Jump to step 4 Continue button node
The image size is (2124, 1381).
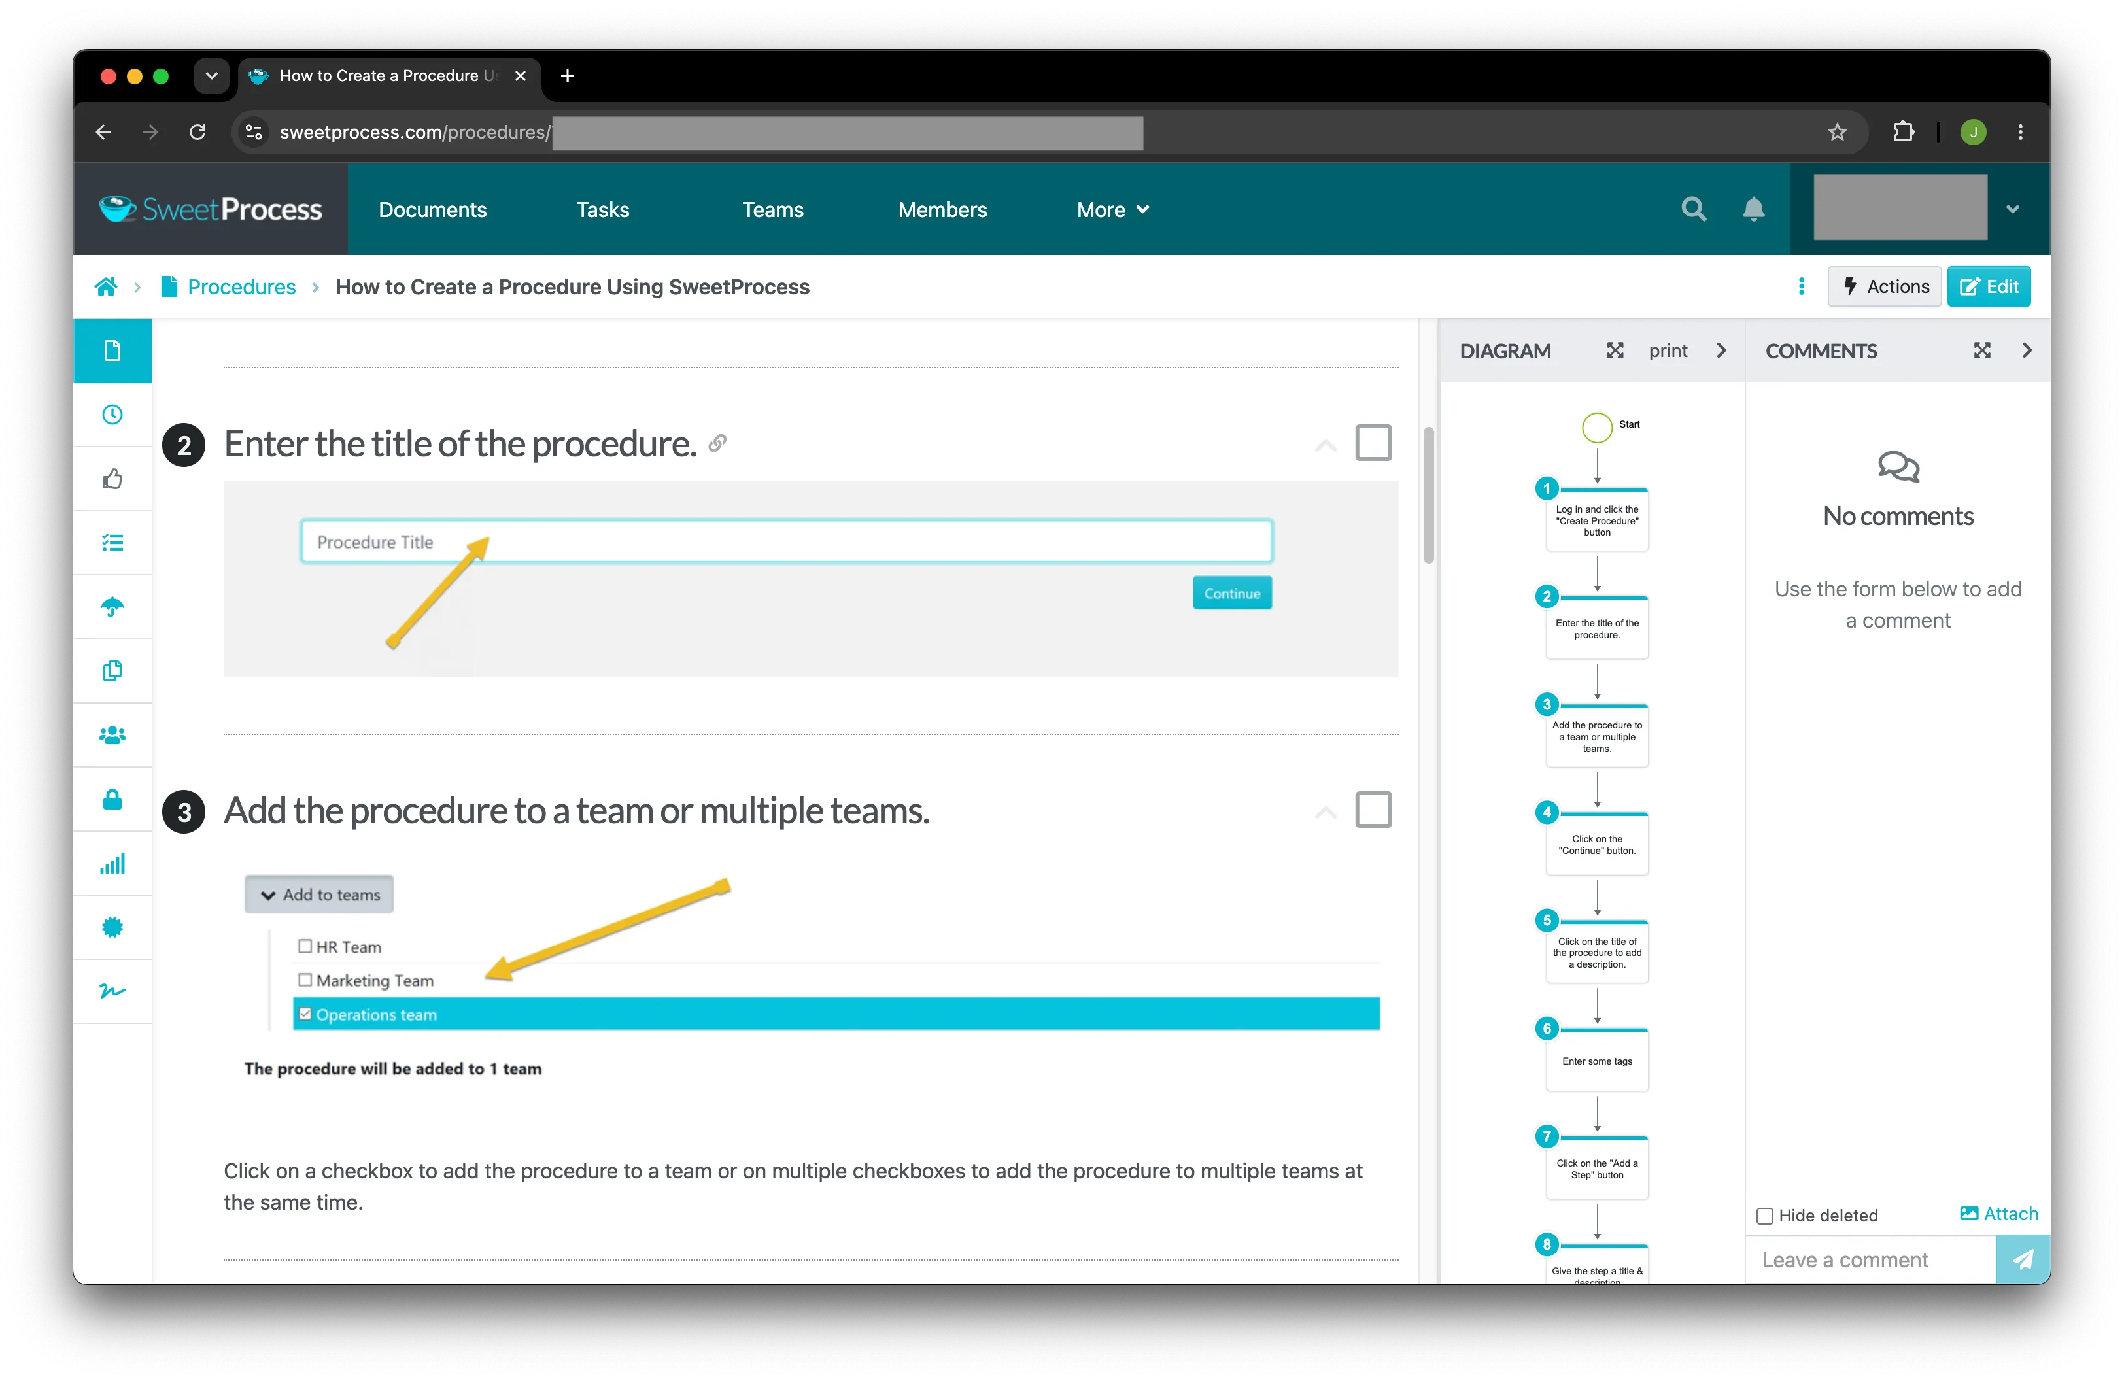1596,844
